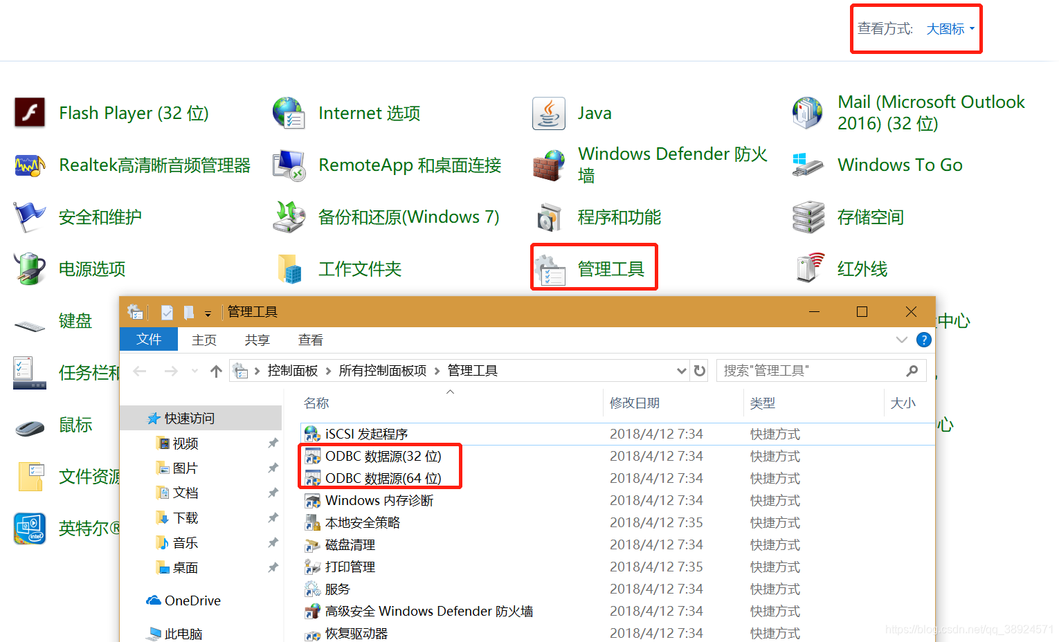The image size is (1059, 642).
Task: Click the chevron after 所有控制面板项 breadcrumb
Action: pyautogui.click(x=437, y=371)
